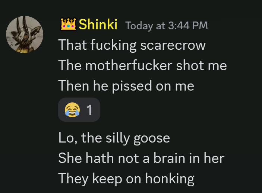The image size is (262, 193).
Task: Click the word scarecrow in first message
Action: coord(173,45)
